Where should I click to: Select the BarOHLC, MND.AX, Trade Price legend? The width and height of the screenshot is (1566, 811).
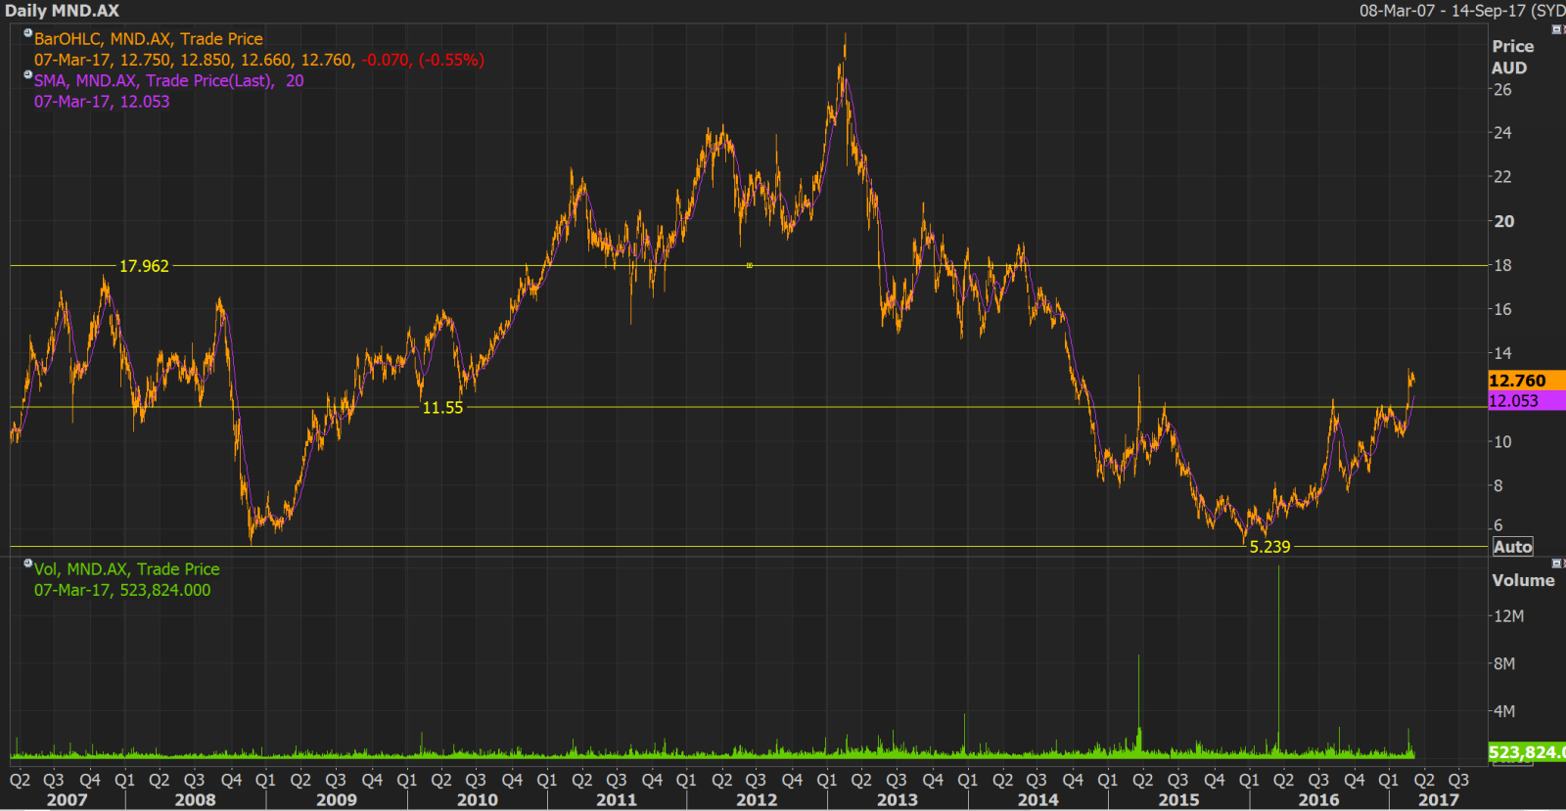click(x=149, y=39)
